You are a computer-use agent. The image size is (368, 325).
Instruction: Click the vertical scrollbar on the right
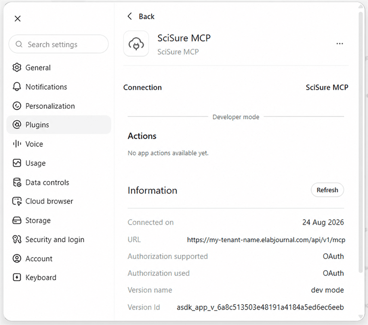tap(361, 142)
